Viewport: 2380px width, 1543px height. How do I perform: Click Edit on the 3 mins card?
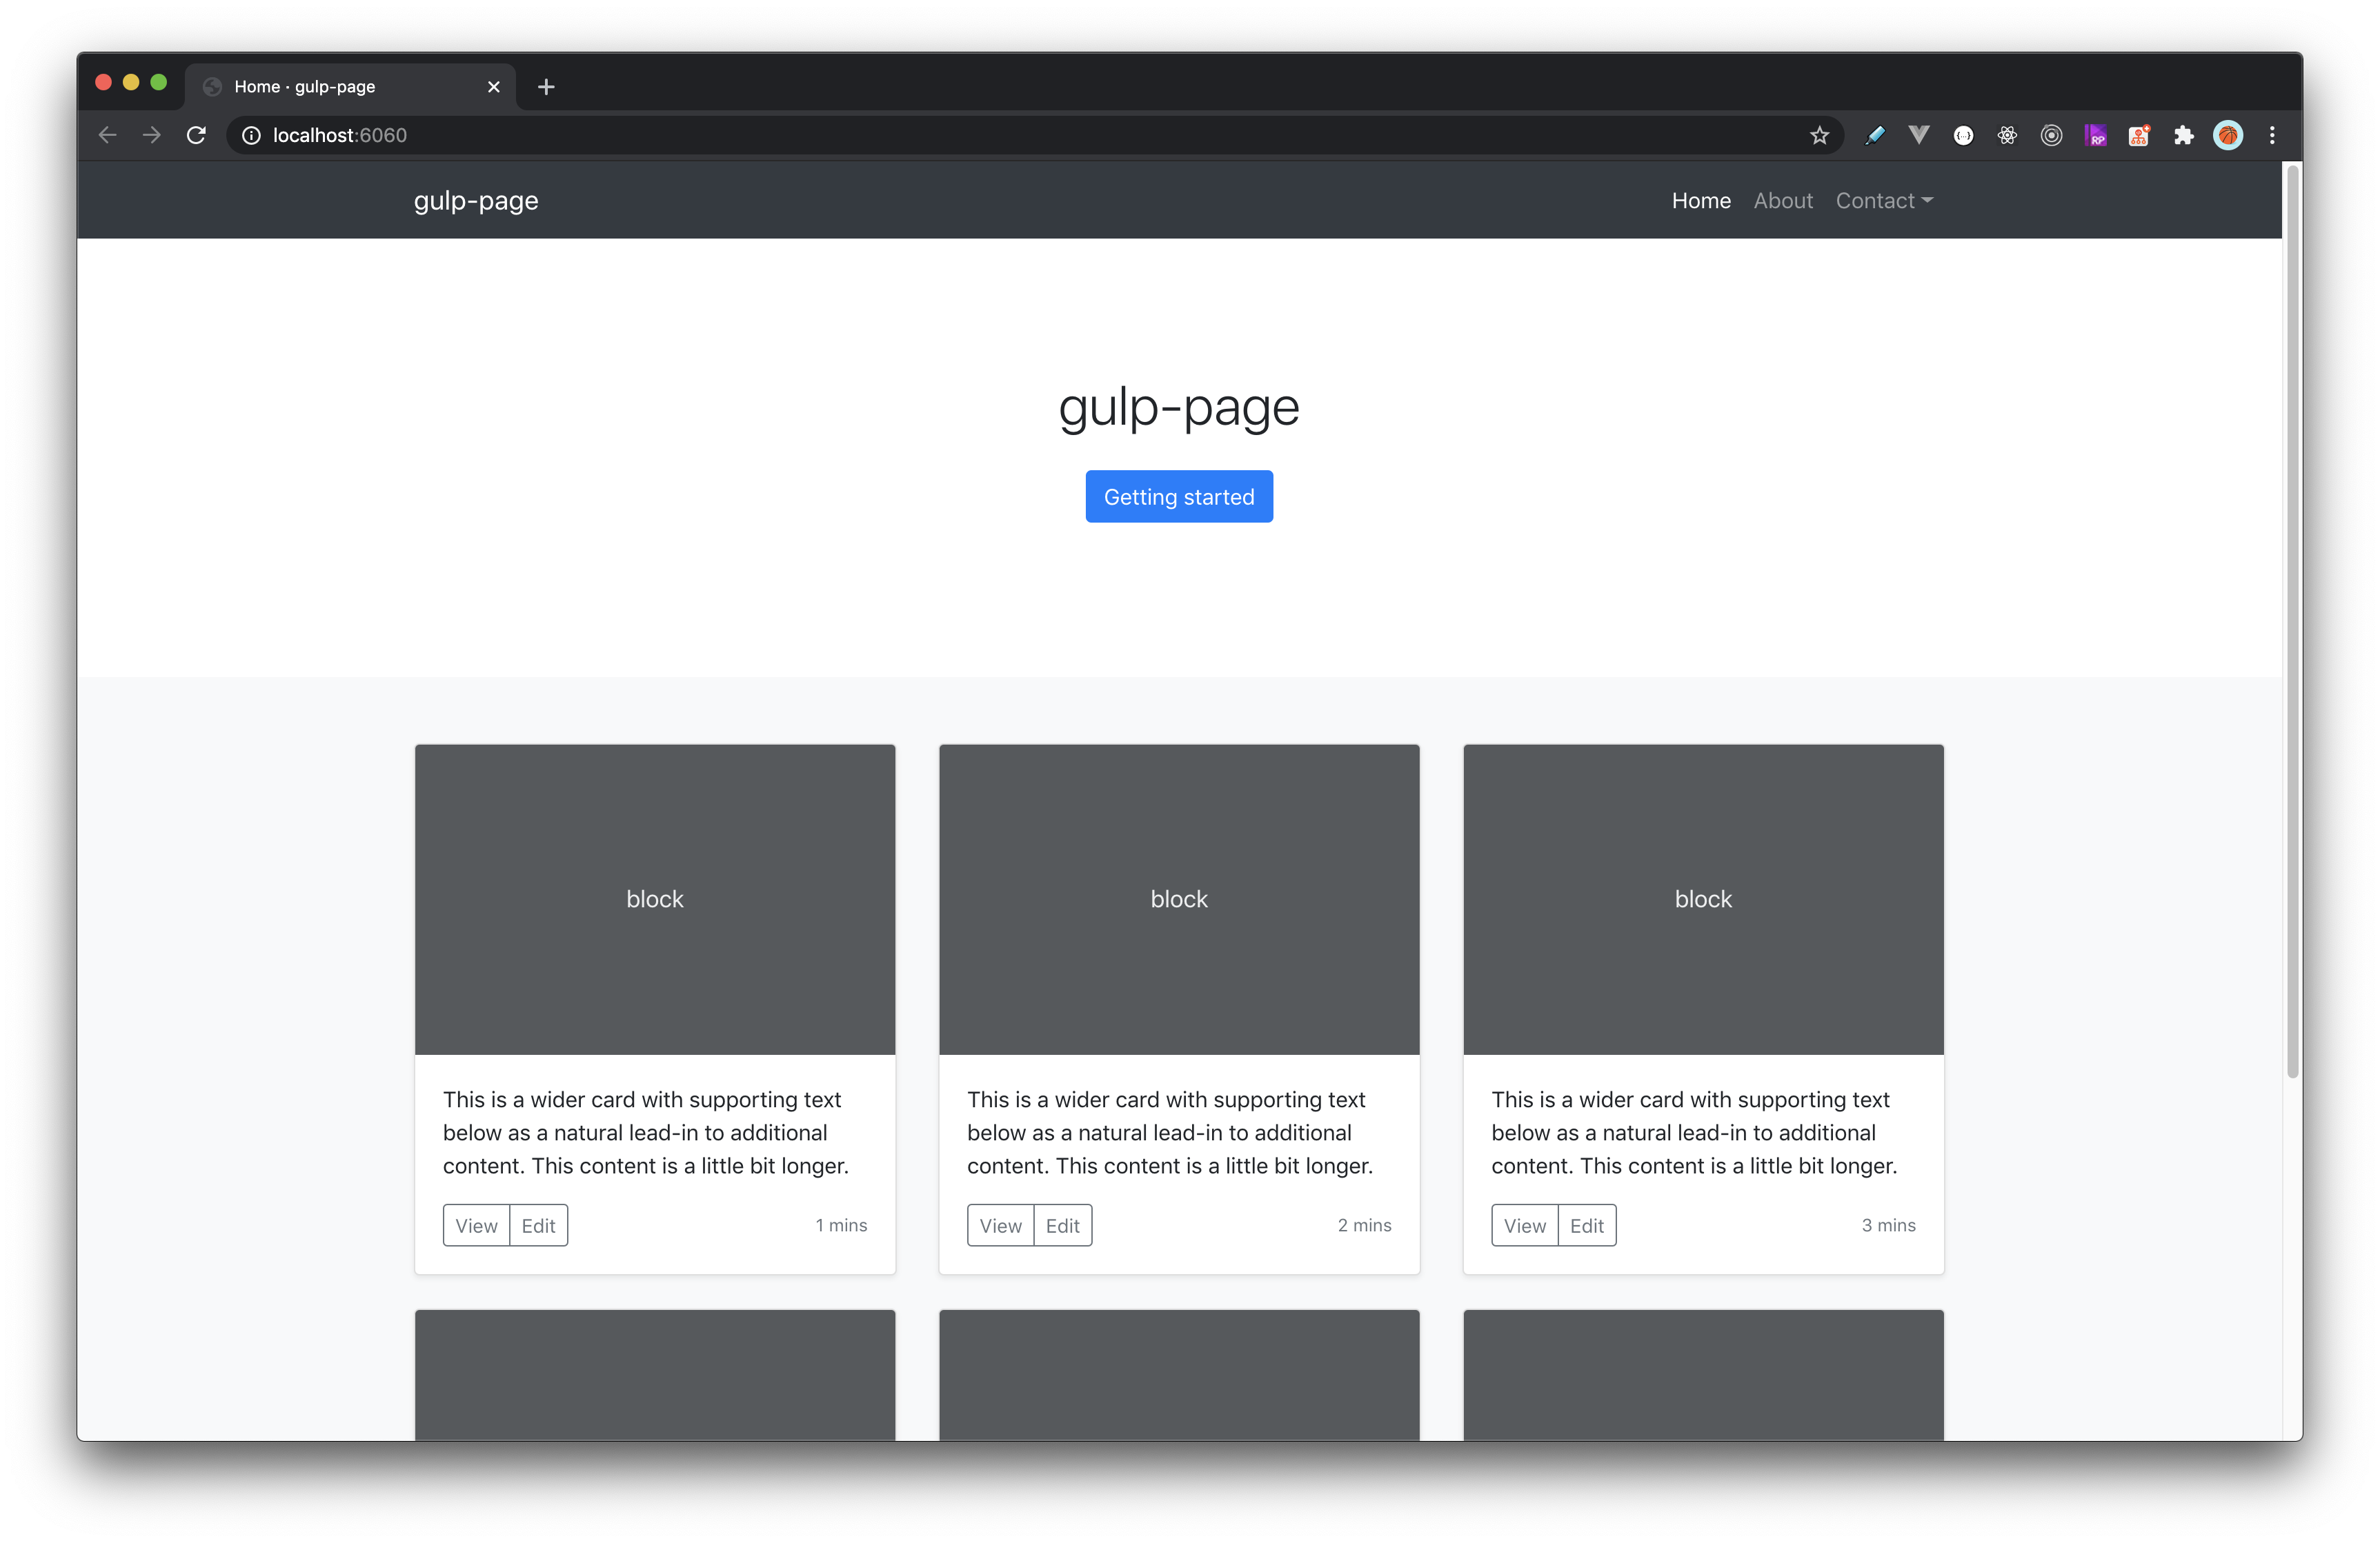tap(1586, 1225)
